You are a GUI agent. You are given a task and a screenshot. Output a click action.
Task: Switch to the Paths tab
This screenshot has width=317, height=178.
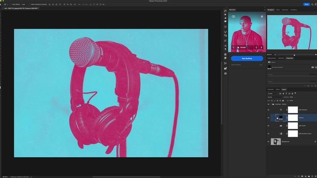[277, 89]
